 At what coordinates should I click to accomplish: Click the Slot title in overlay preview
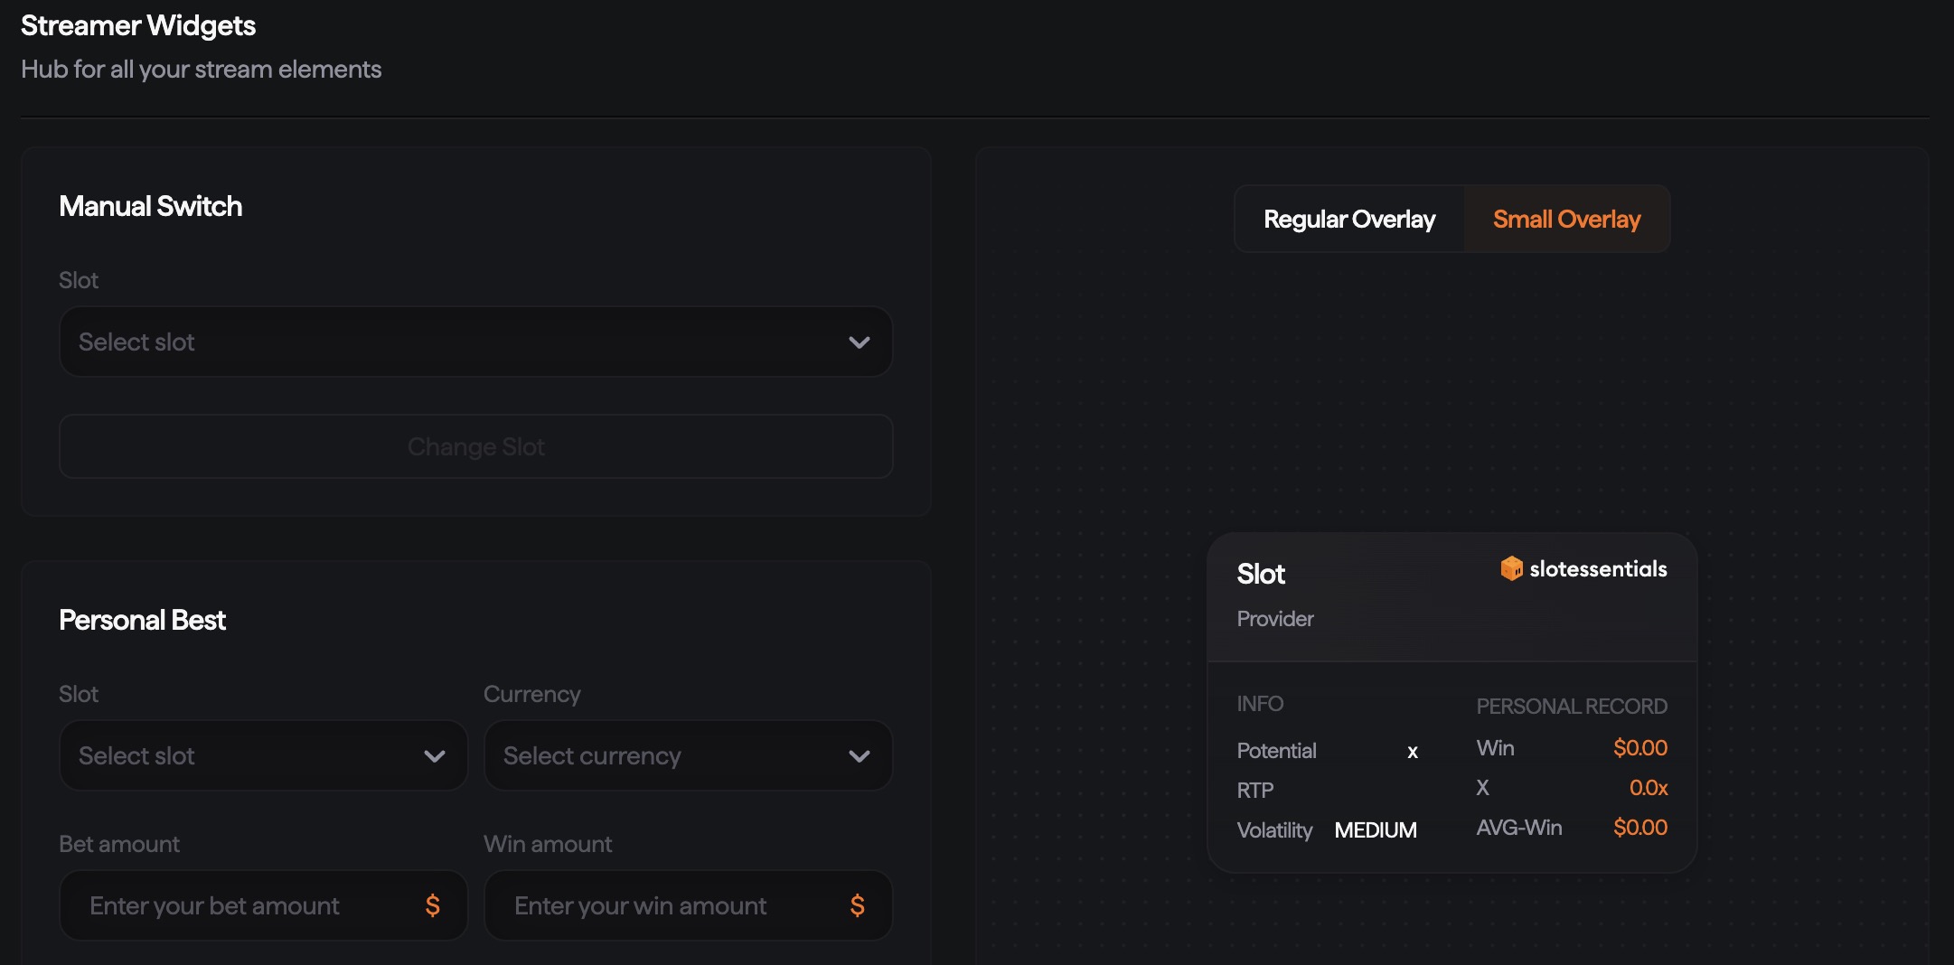tap(1261, 575)
